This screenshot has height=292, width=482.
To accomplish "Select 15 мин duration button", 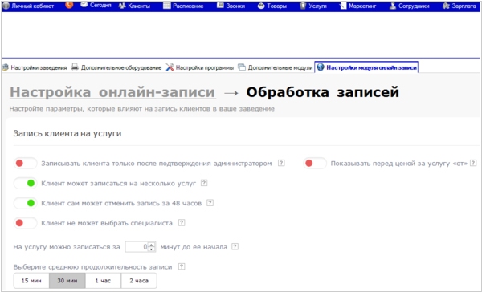I will click(31, 281).
